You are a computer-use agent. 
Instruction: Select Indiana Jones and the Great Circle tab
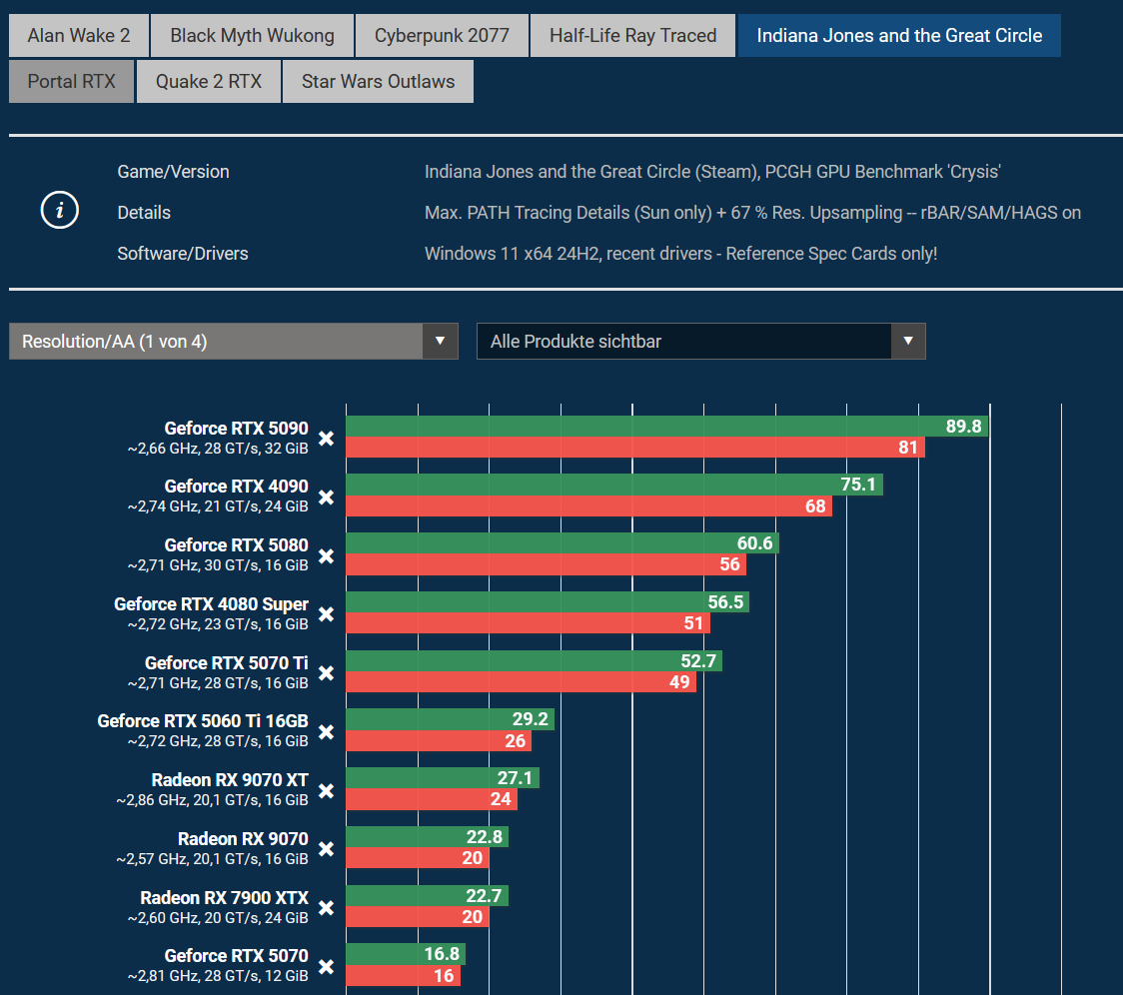[x=899, y=35]
